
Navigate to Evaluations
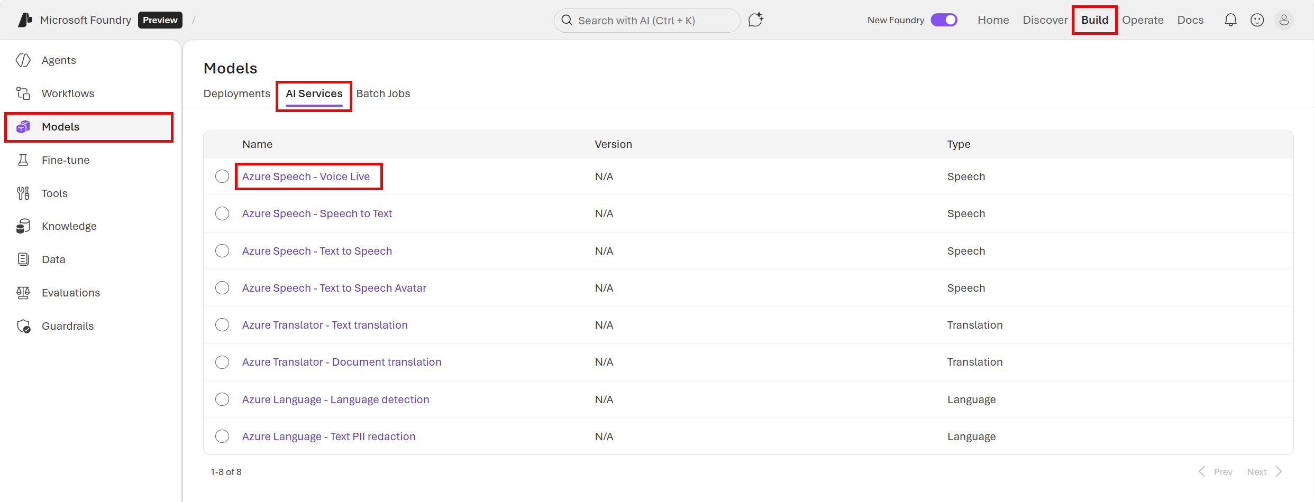click(x=71, y=292)
